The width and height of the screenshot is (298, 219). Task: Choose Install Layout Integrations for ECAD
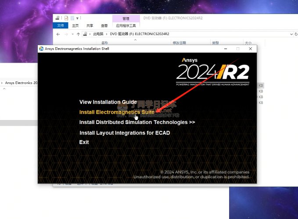click(x=125, y=133)
